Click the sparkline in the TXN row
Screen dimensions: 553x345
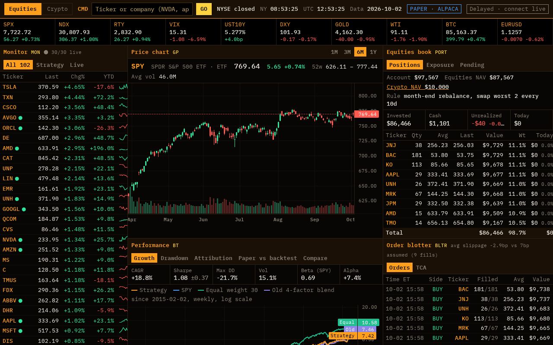123,97
